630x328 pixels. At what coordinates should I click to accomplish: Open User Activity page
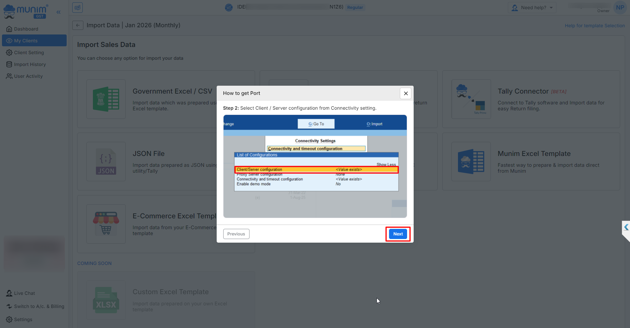click(28, 76)
